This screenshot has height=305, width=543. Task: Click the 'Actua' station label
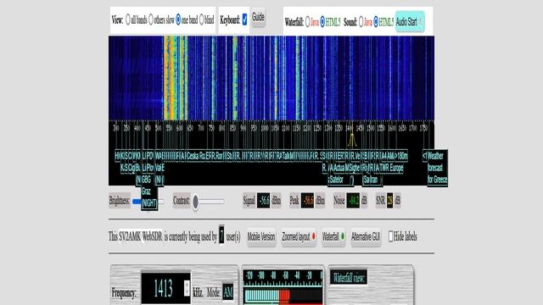339,168
